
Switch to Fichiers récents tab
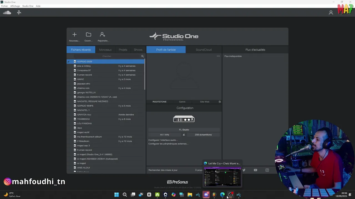tap(81, 50)
